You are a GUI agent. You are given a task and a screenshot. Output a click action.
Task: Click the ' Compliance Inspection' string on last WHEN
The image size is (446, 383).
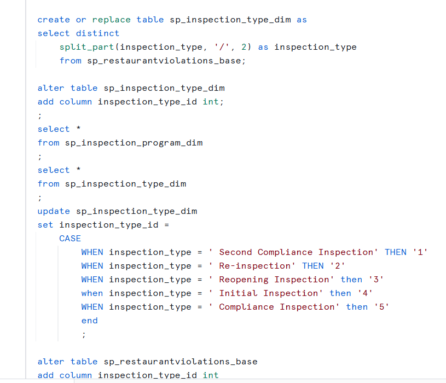tap(274, 306)
